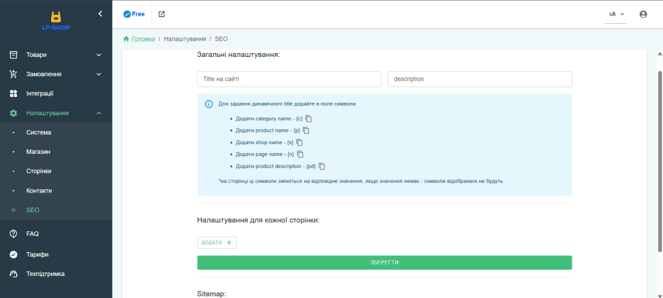The width and height of the screenshot is (663, 298).
Task: Copy the shop name {s} symbol
Action: click(x=300, y=142)
